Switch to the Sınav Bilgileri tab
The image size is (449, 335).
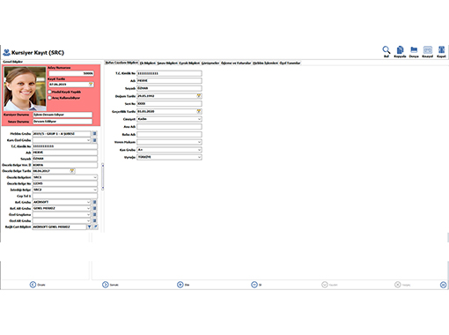167,63
